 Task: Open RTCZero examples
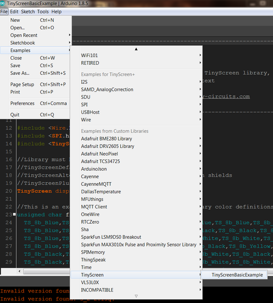coord(136,222)
